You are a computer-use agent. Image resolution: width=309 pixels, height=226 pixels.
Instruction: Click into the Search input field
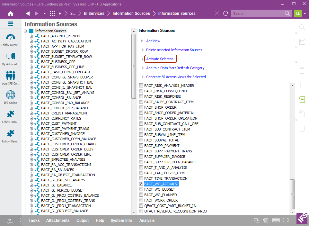pyautogui.click(x=258, y=14)
